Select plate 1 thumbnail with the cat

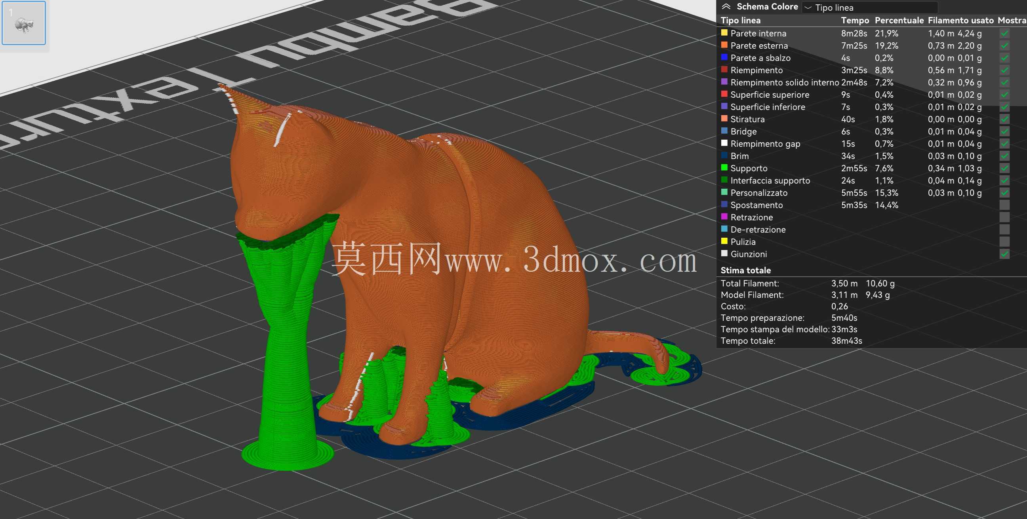point(24,23)
